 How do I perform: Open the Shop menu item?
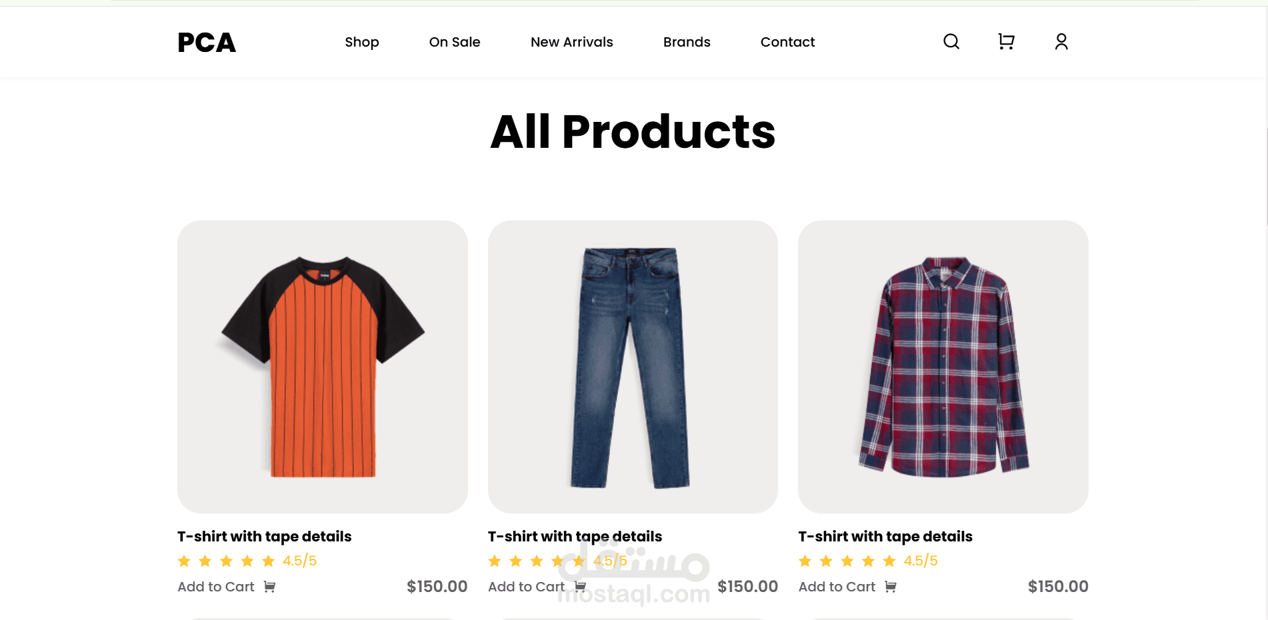[362, 42]
